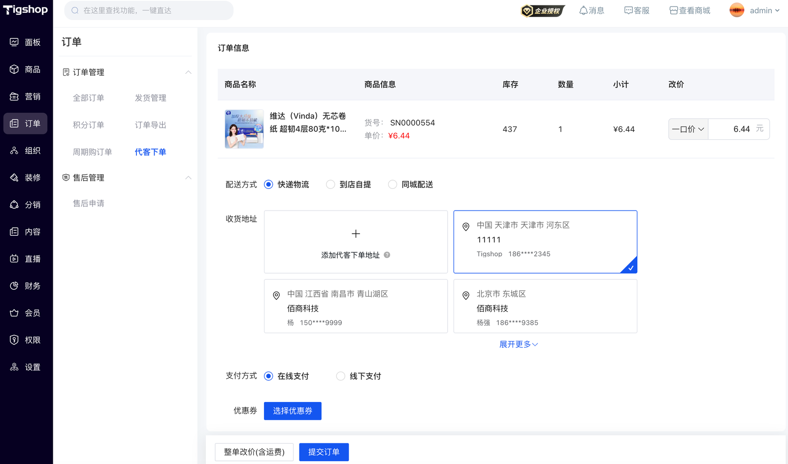Open the 全部订单 submenu item
The height and width of the screenshot is (464, 788).
[89, 98]
